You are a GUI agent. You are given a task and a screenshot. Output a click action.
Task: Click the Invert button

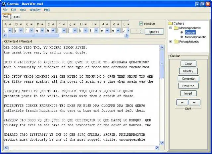(x=188, y=93)
